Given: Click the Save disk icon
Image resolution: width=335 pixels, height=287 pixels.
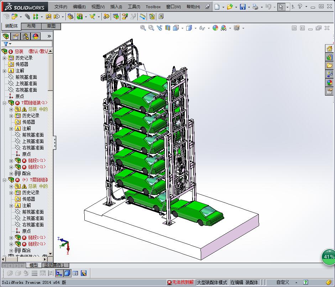Looking at the screenshot, I should point(243,7).
